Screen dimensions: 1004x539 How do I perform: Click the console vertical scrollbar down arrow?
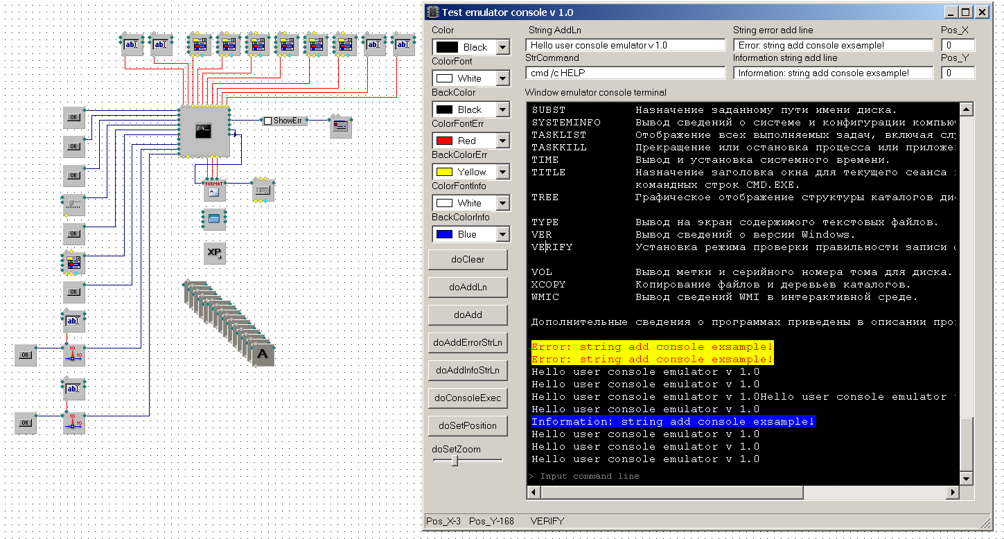[967, 479]
